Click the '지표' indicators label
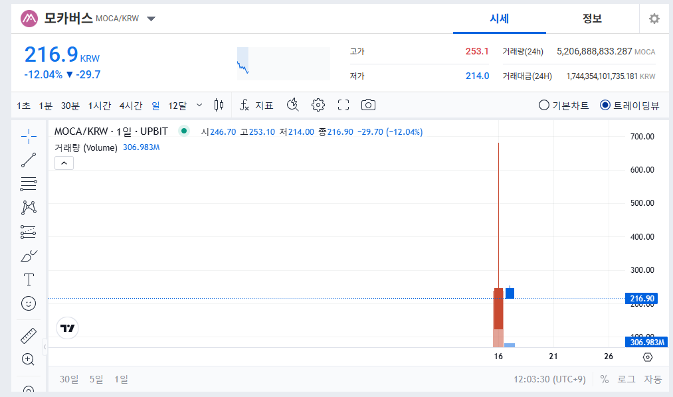The height and width of the screenshot is (397, 673). click(264, 106)
